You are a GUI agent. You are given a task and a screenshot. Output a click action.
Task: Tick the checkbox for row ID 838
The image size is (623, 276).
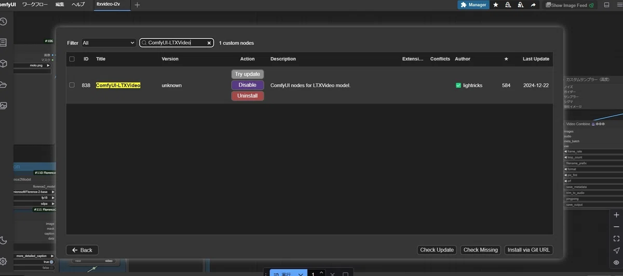click(x=72, y=85)
